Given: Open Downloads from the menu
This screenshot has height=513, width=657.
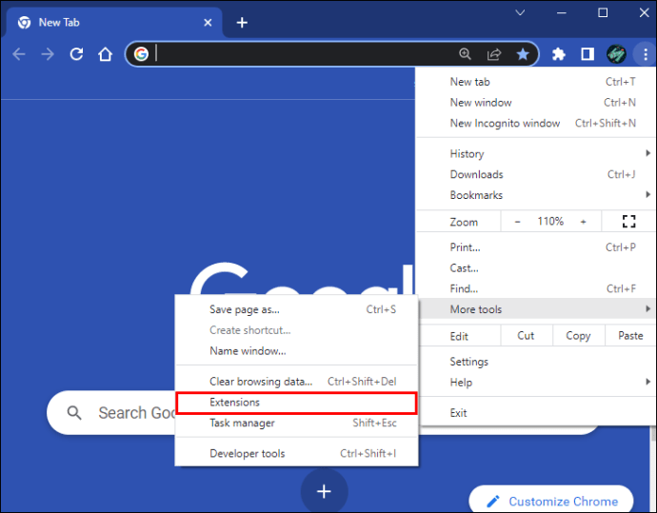Looking at the screenshot, I should pyautogui.click(x=536, y=174).
